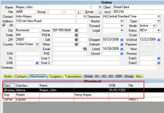
Task: Click the attachment File column header
Action: [136, 85]
